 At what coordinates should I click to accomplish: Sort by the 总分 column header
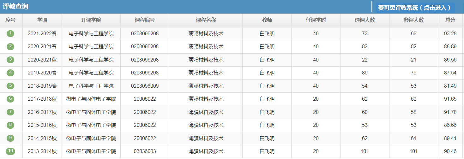[450, 20]
